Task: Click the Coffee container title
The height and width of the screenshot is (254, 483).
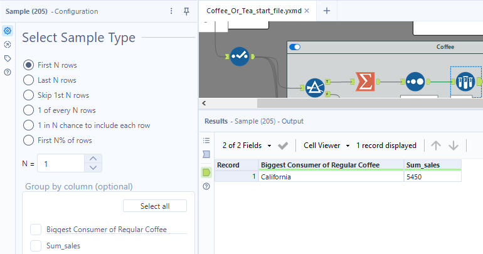Action: click(x=445, y=47)
